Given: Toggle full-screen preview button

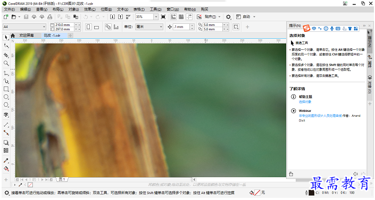Looking at the screenshot, I should pos(163,16).
